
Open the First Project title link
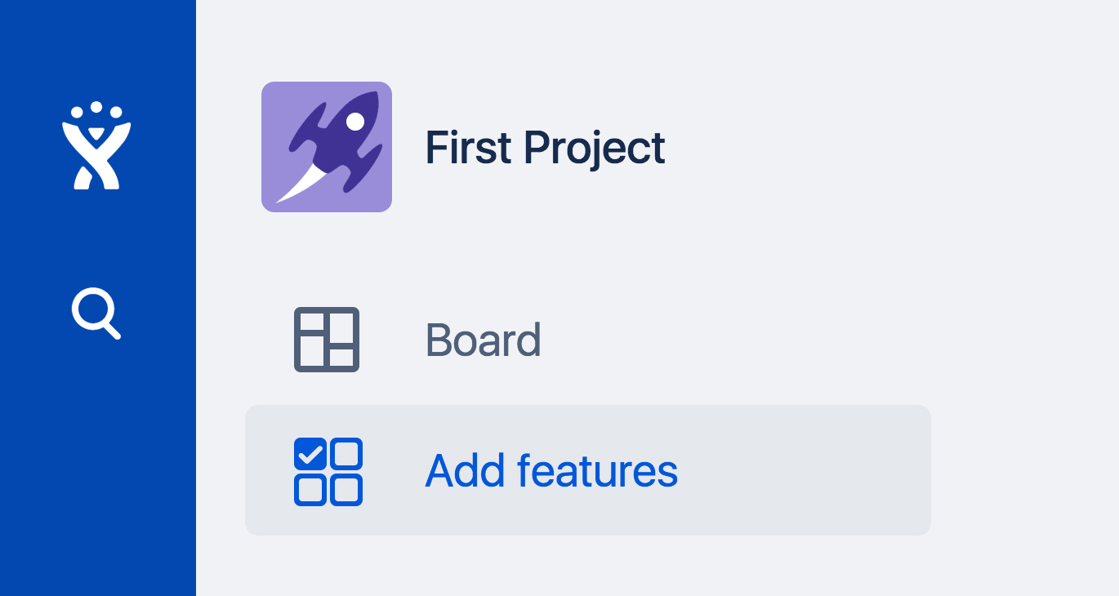pos(545,149)
